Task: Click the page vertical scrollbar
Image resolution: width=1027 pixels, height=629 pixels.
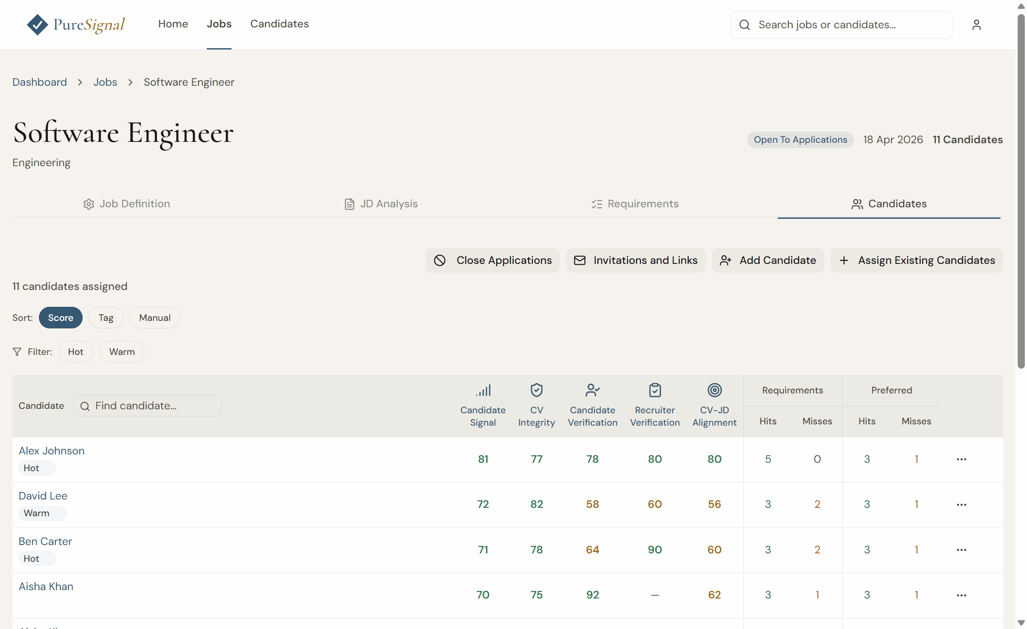Action: 1021,190
